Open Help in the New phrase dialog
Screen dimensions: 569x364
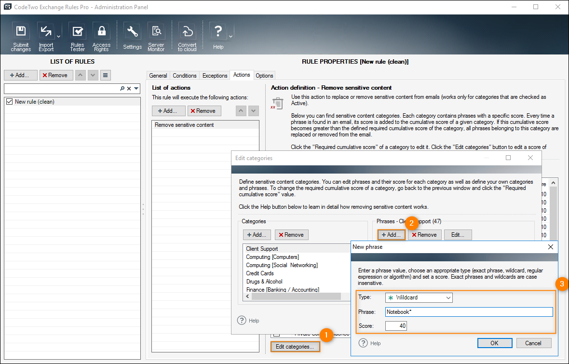[x=370, y=343]
